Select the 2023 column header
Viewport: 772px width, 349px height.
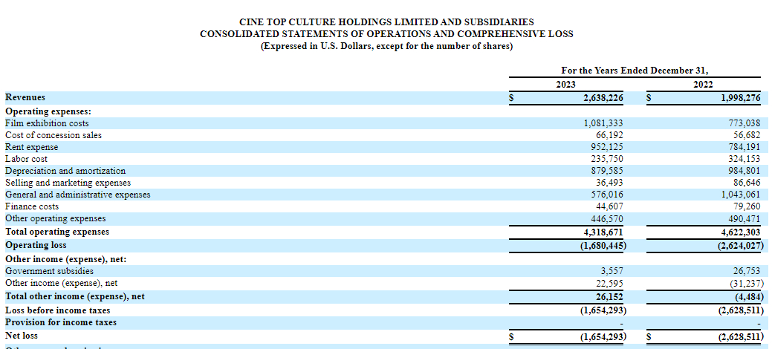point(565,85)
